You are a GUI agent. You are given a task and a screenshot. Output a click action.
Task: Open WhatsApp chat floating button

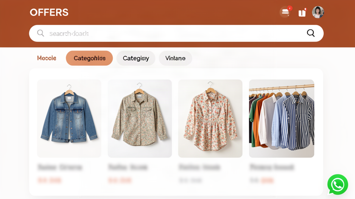tap(337, 184)
